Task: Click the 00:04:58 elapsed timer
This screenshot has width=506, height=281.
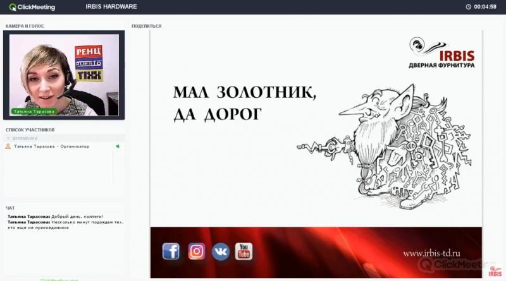Action: (x=485, y=7)
